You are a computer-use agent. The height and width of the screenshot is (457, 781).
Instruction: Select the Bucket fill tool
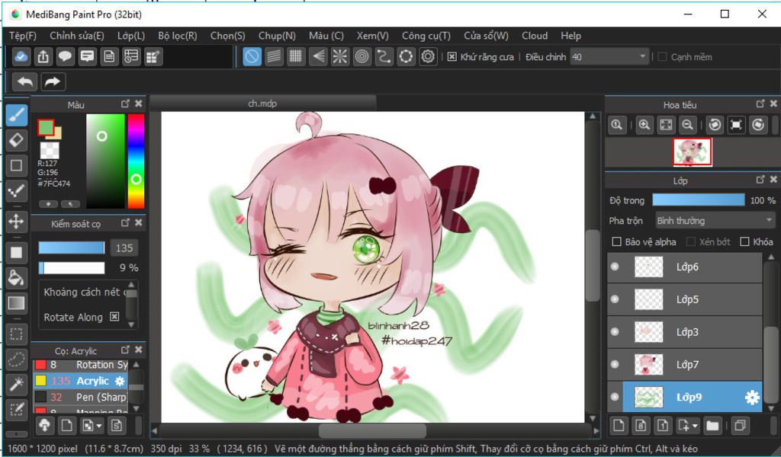[x=17, y=278]
